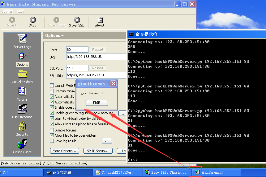Toggle Launch Web Server checkbox
This screenshot has width=266, height=177.
coord(52,86)
